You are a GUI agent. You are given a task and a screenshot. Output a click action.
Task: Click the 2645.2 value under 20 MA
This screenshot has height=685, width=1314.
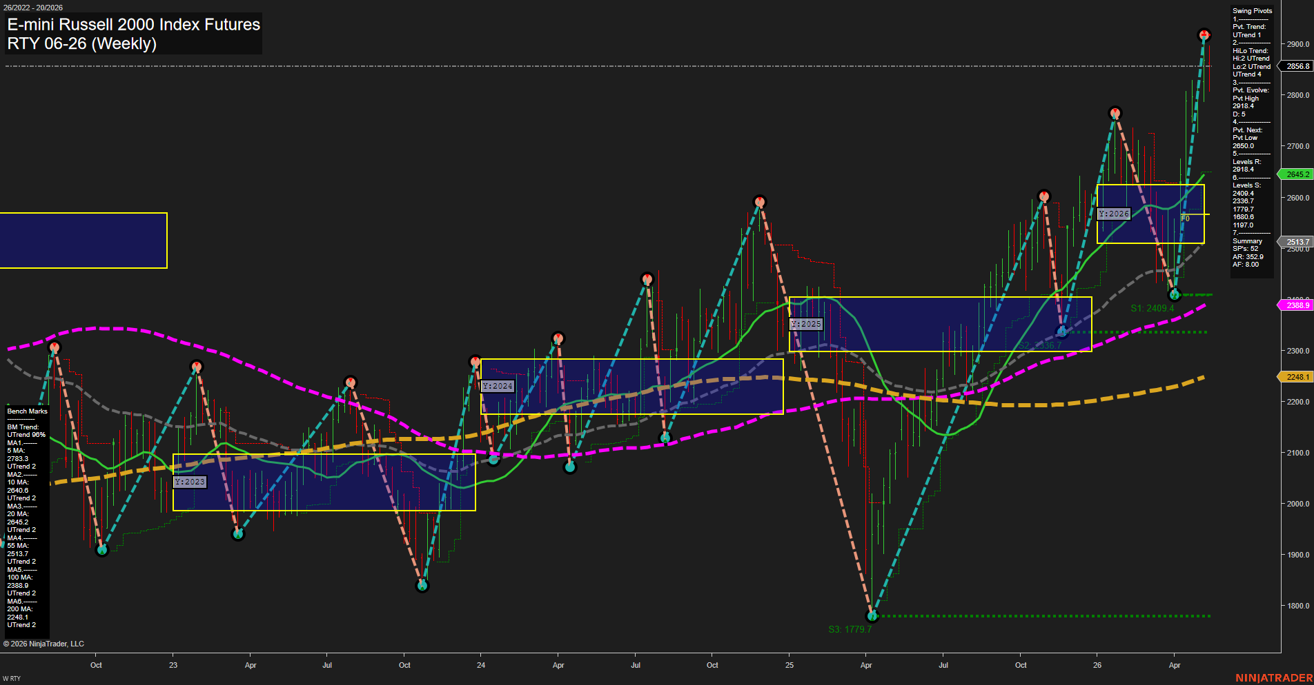(18, 522)
